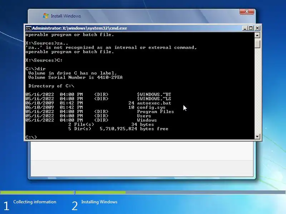Viewport: 286px width, 214px height.
Task: Click the scroll up arrow in cmd window
Action: 257,35
